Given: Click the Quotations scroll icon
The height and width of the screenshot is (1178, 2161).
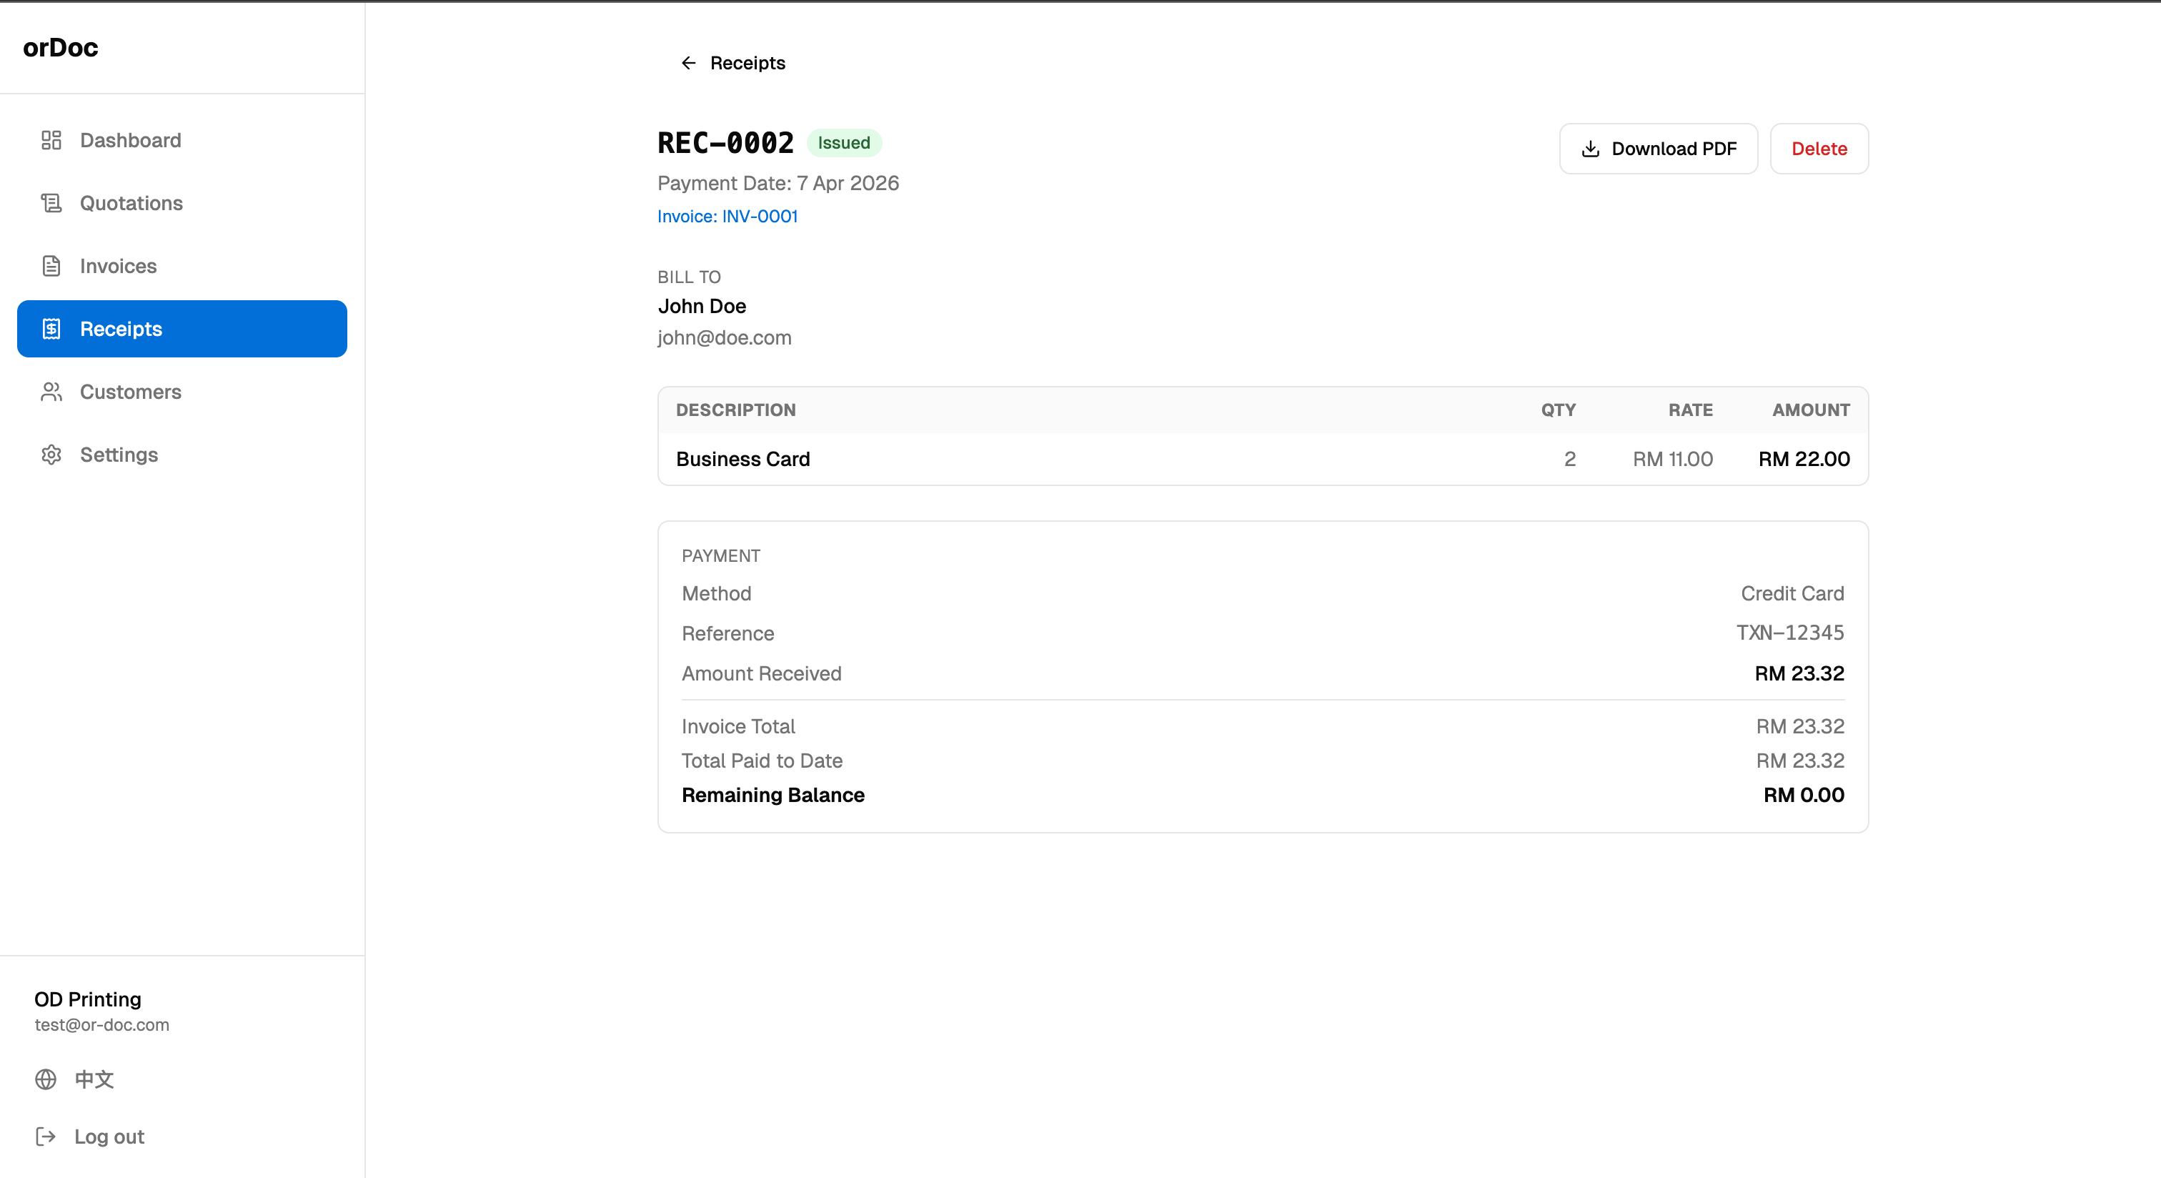Looking at the screenshot, I should coord(51,203).
